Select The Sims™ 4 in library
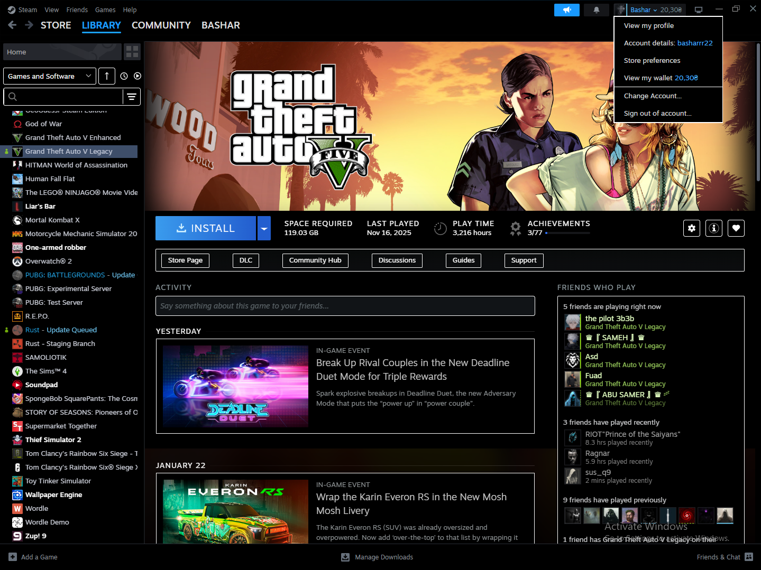 74,371
